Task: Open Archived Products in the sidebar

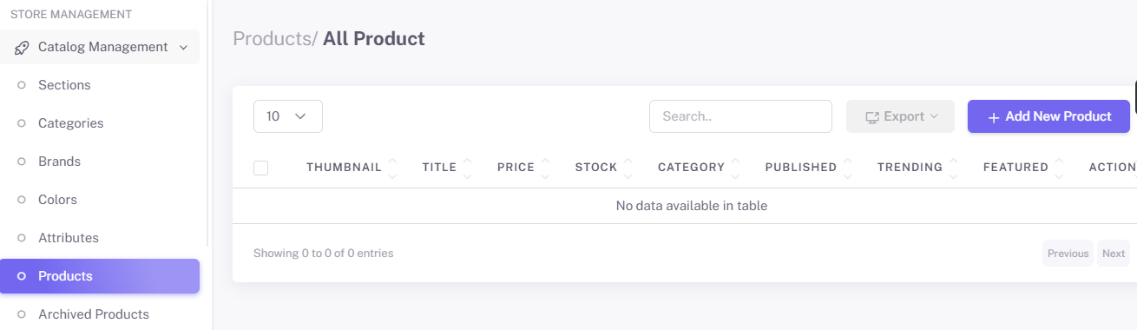Action: click(94, 314)
